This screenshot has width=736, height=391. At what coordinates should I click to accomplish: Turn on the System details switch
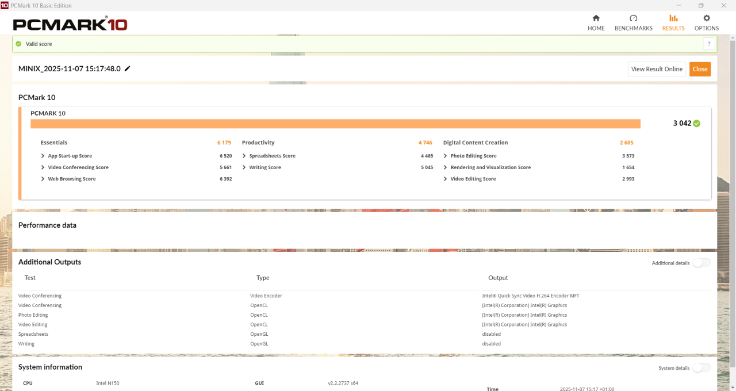coord(701,367)
